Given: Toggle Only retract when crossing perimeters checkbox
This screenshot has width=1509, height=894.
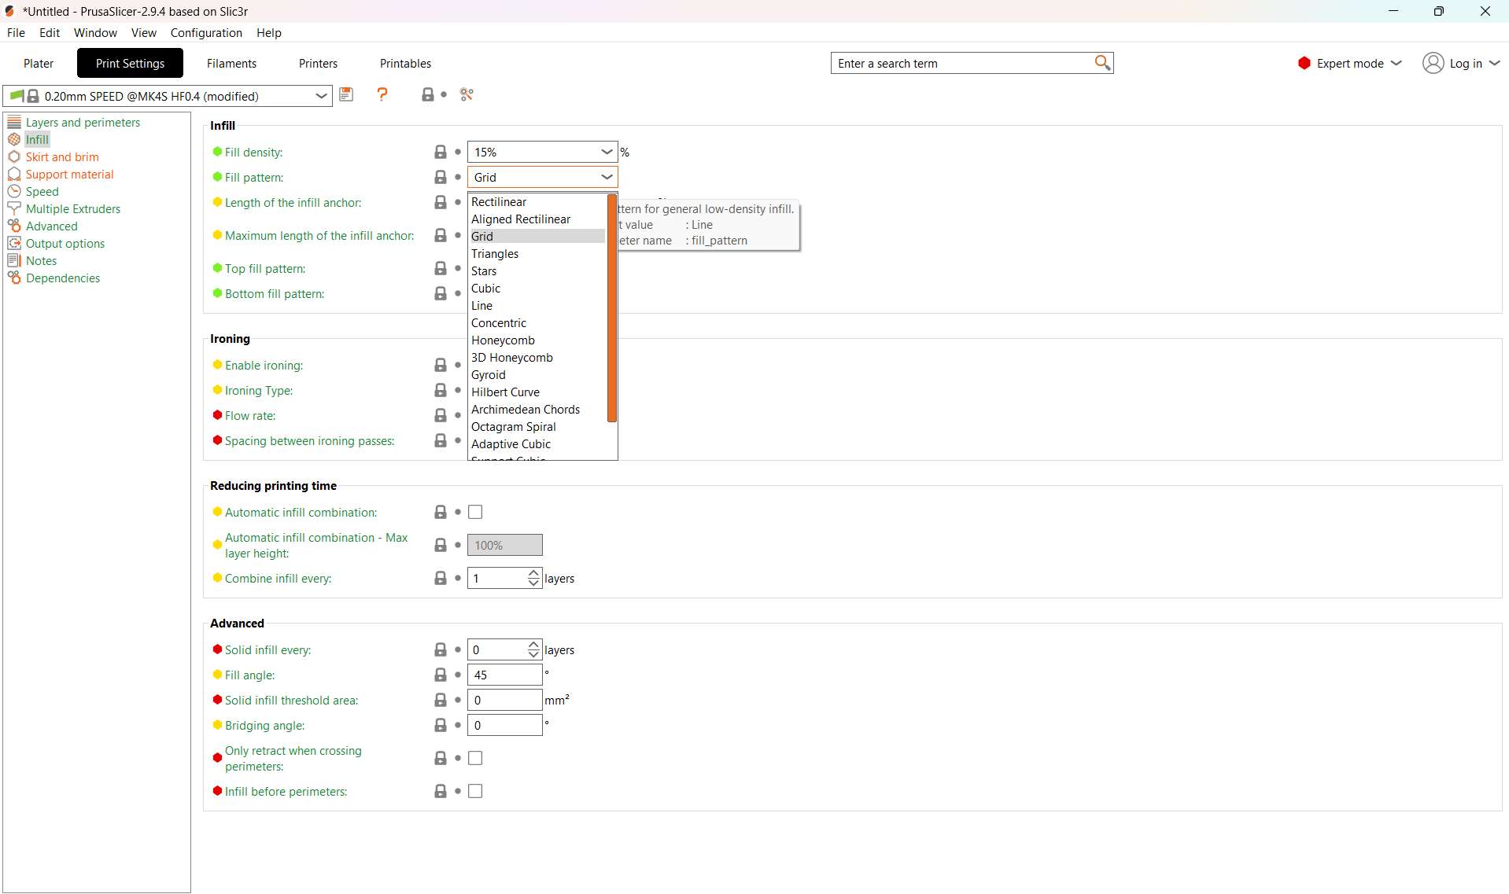Looking at the screenshot, I should pos(475,758).
